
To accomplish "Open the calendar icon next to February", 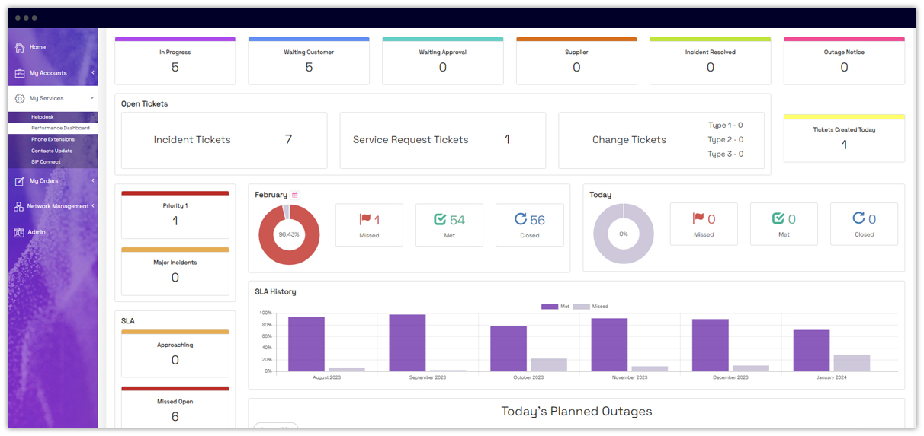I will coord(295,196).
